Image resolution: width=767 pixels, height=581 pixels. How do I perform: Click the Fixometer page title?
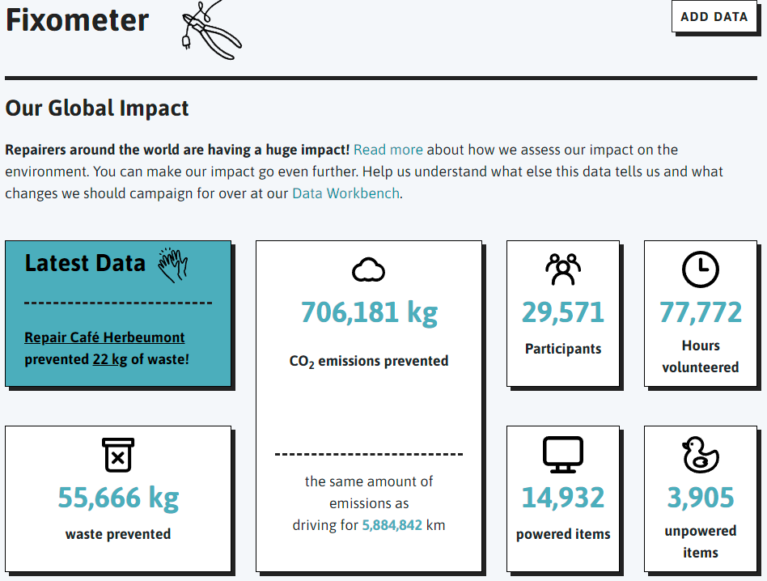77,20
